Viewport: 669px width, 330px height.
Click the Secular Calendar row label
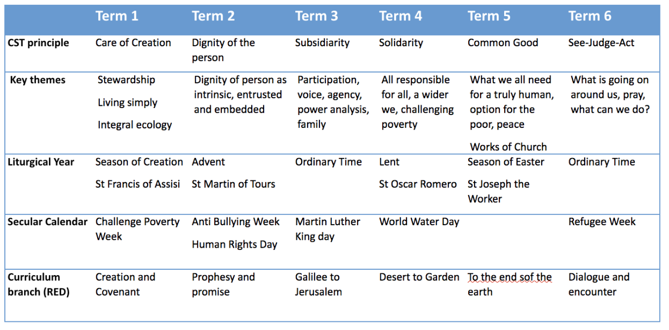[47, 222]
